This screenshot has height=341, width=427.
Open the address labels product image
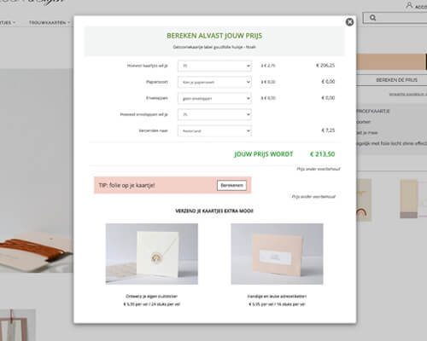coord(277,254)
